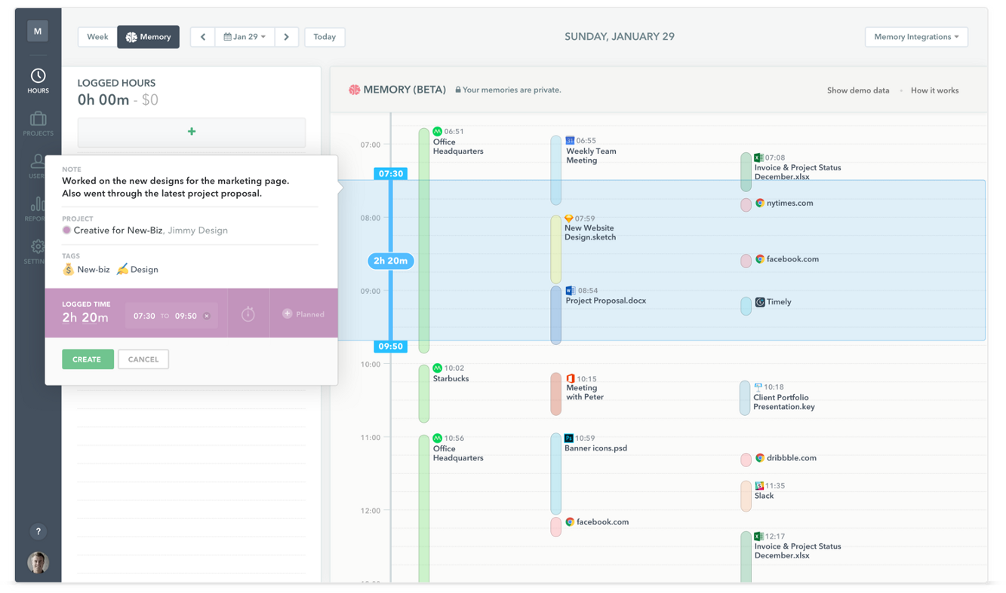Click the purple Creative for New-Biz color dot
The width and height of the screenshot is (1006, 593).
click(66, 231)
